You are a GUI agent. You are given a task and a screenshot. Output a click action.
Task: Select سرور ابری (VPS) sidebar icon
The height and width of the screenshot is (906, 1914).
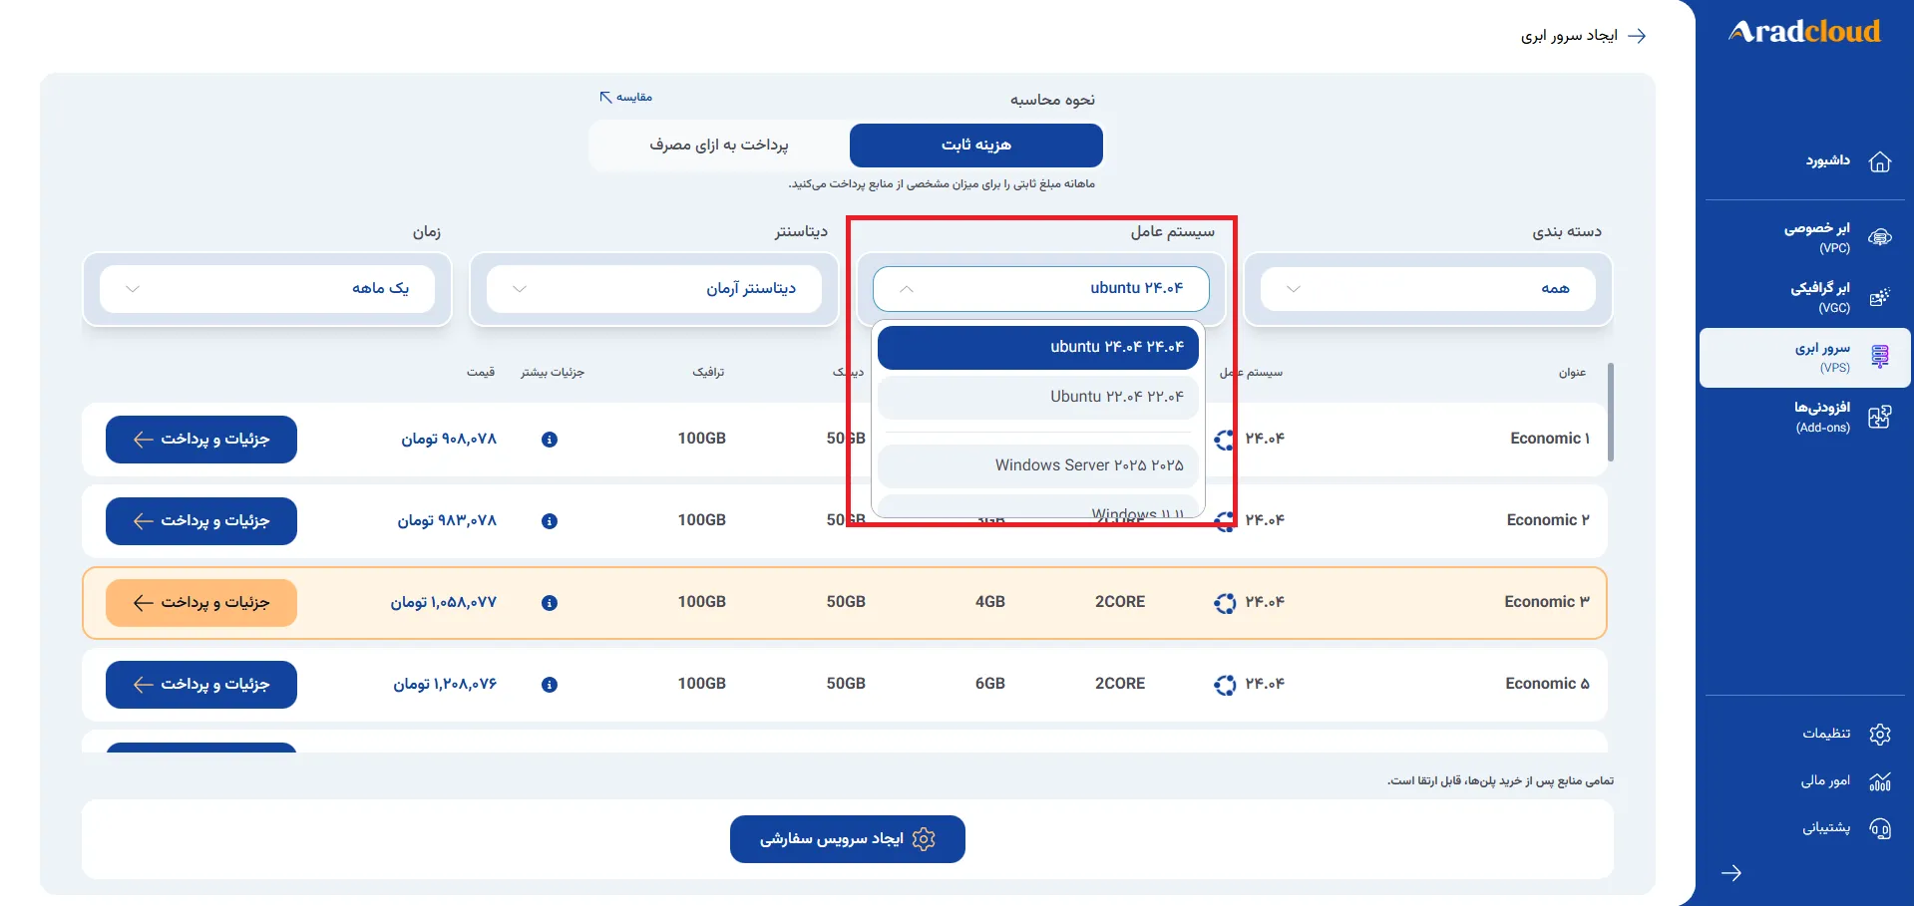point(1879,357)
